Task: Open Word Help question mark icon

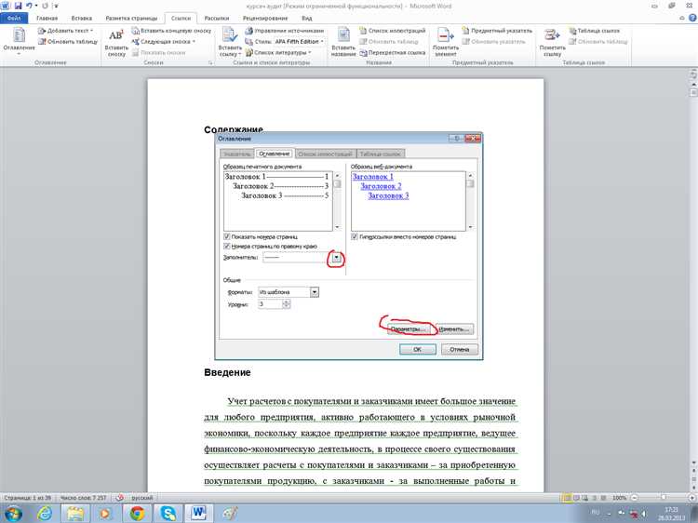Action: pos(692,18)
